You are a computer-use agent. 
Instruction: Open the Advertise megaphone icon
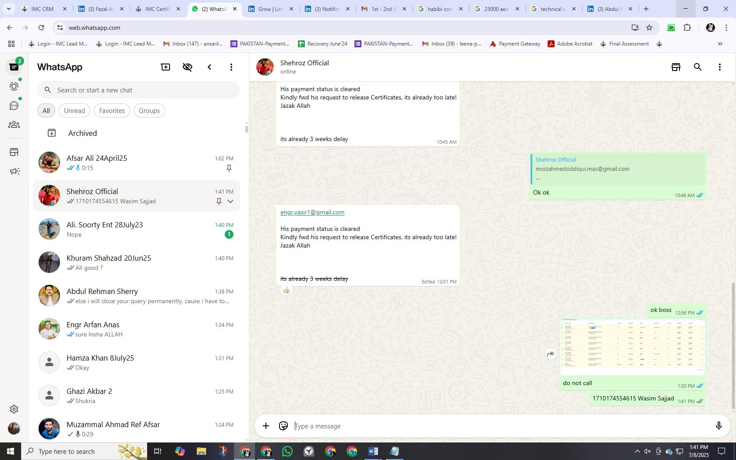14,171
